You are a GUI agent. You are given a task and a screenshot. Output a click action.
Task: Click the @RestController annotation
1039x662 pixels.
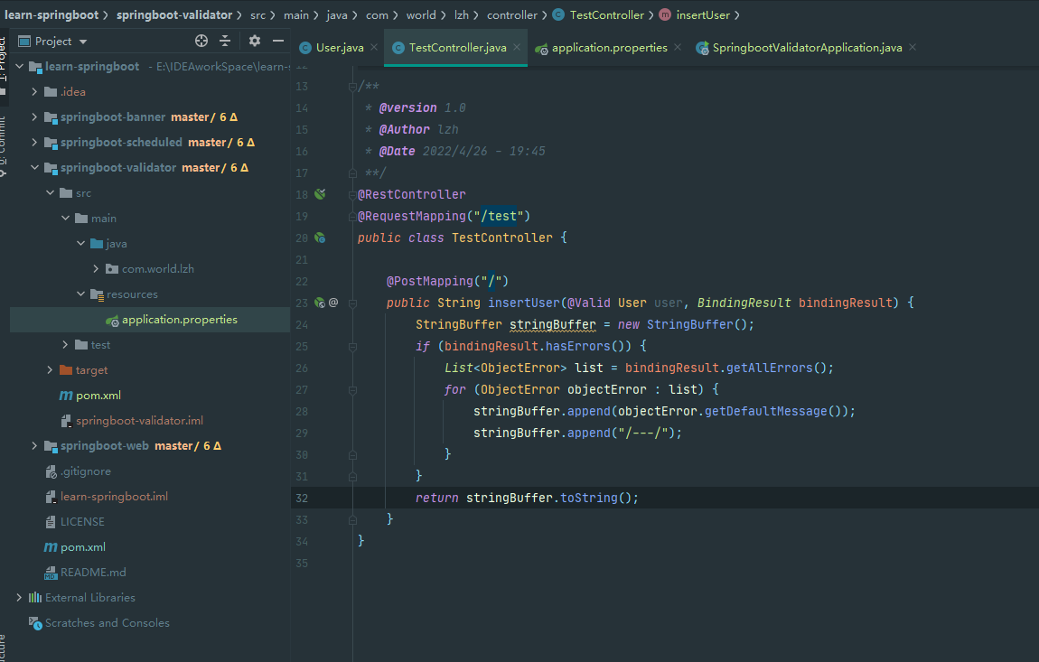[x=411, y=194]
